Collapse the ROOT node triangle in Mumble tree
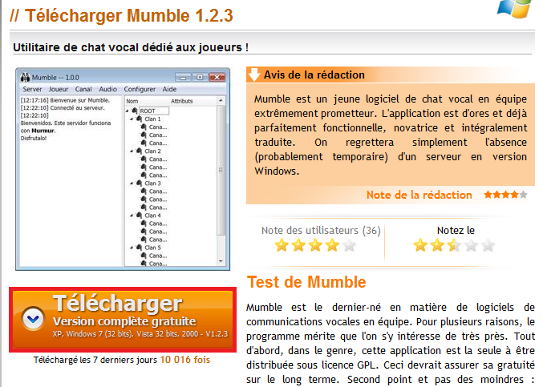 point(127,111)
